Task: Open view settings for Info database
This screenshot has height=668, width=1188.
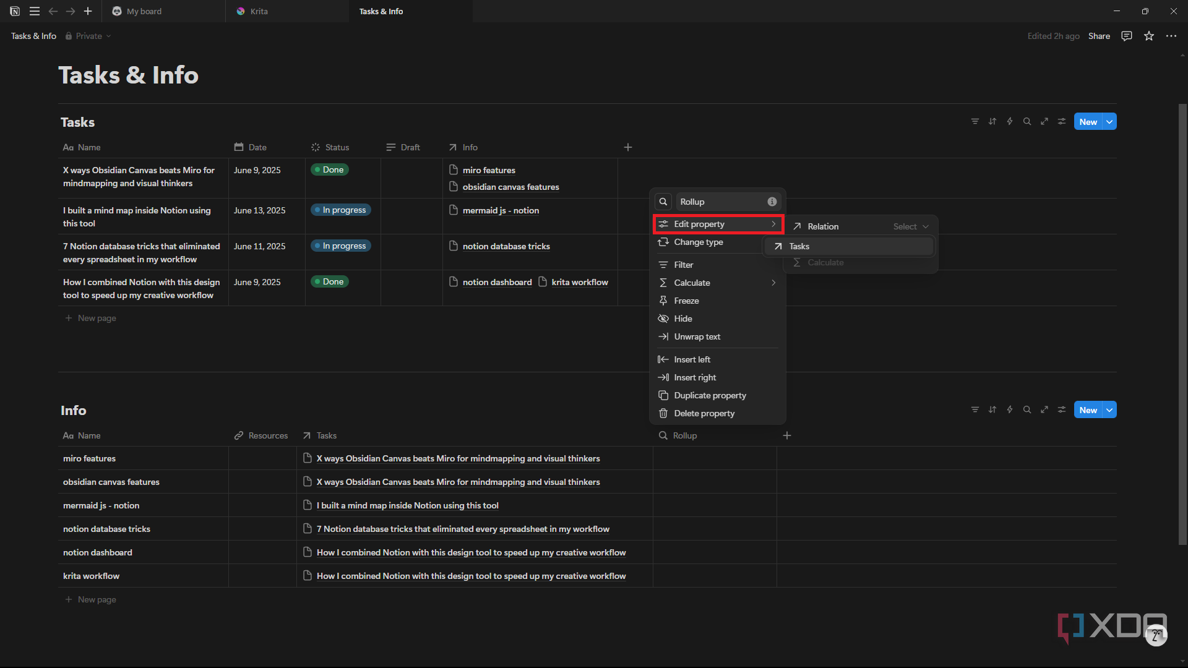Action: [x=1062, y=410]
